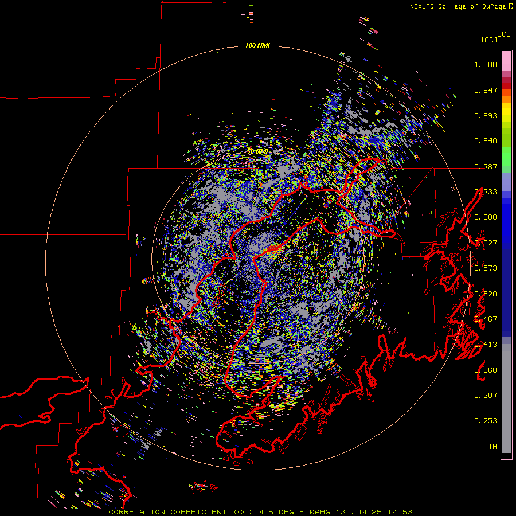
Task: Click the 0.253 scale value
Action: pyautogui.click(x=486, y=421)
